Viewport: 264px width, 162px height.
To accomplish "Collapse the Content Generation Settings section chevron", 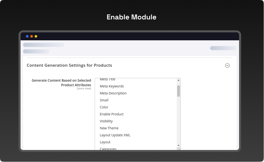I will click(227, 66).
